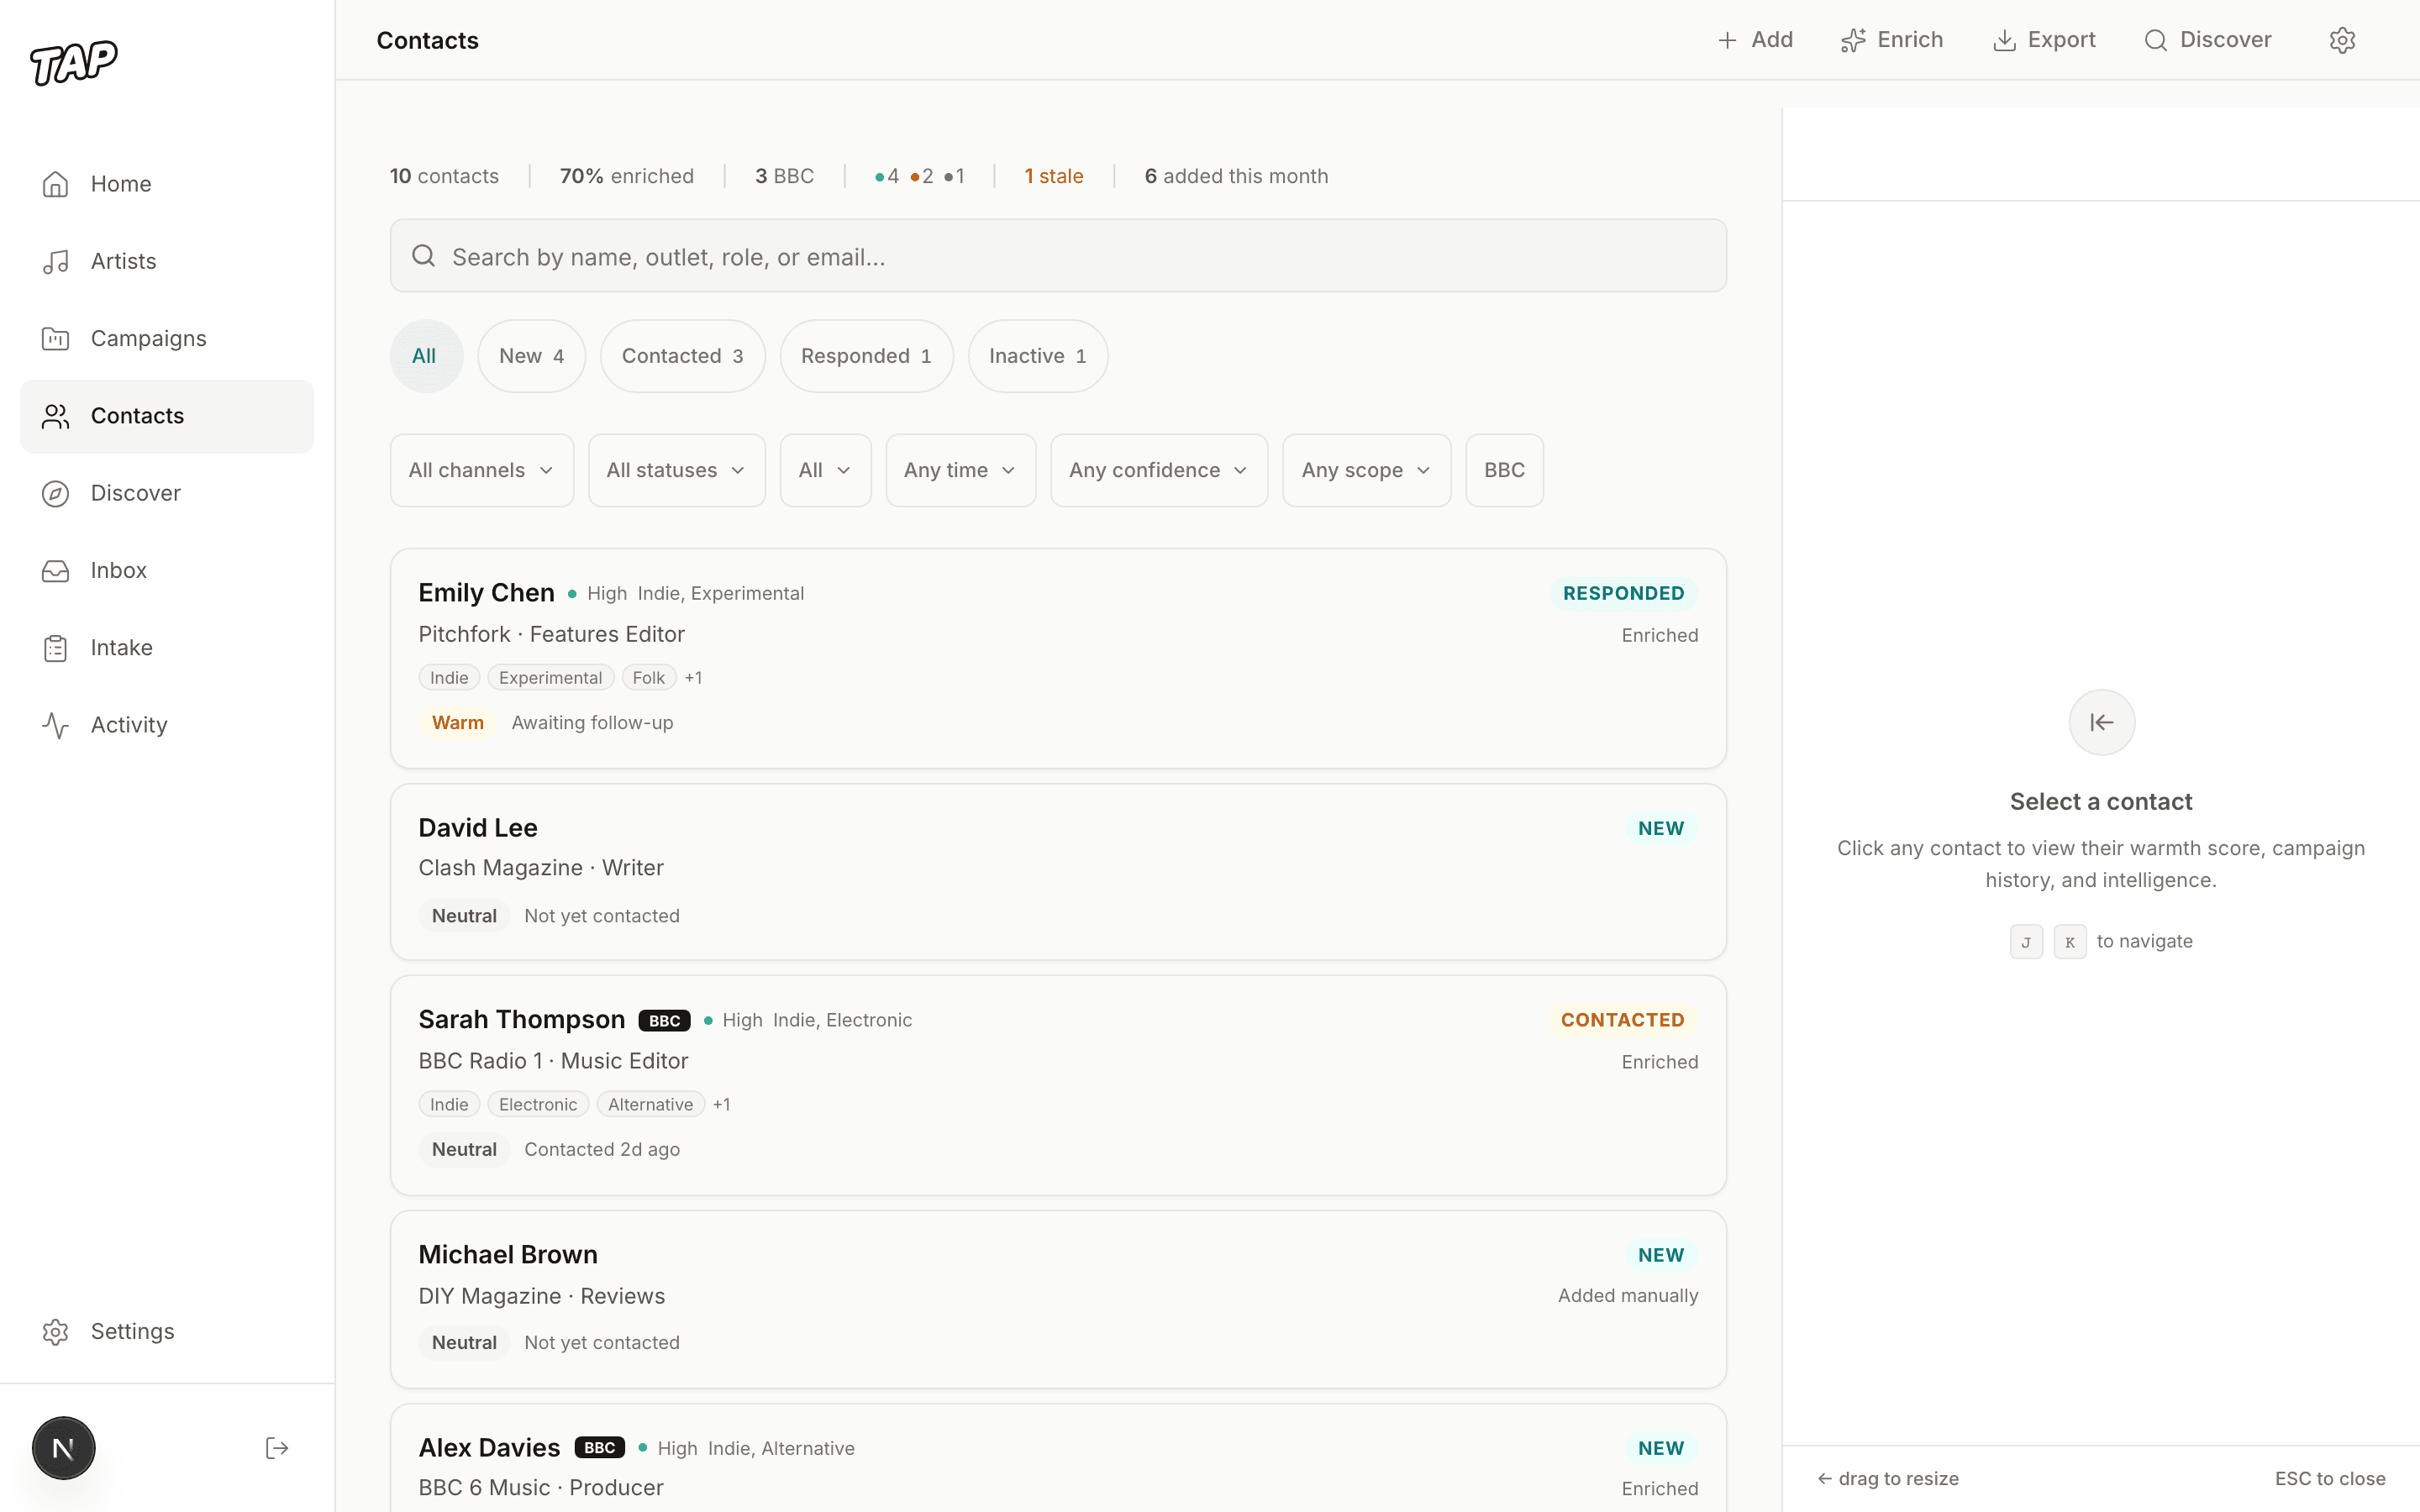Screen dimensions: 2420x1512
Task: Open the Intake panel
Action: coord(122,647)
